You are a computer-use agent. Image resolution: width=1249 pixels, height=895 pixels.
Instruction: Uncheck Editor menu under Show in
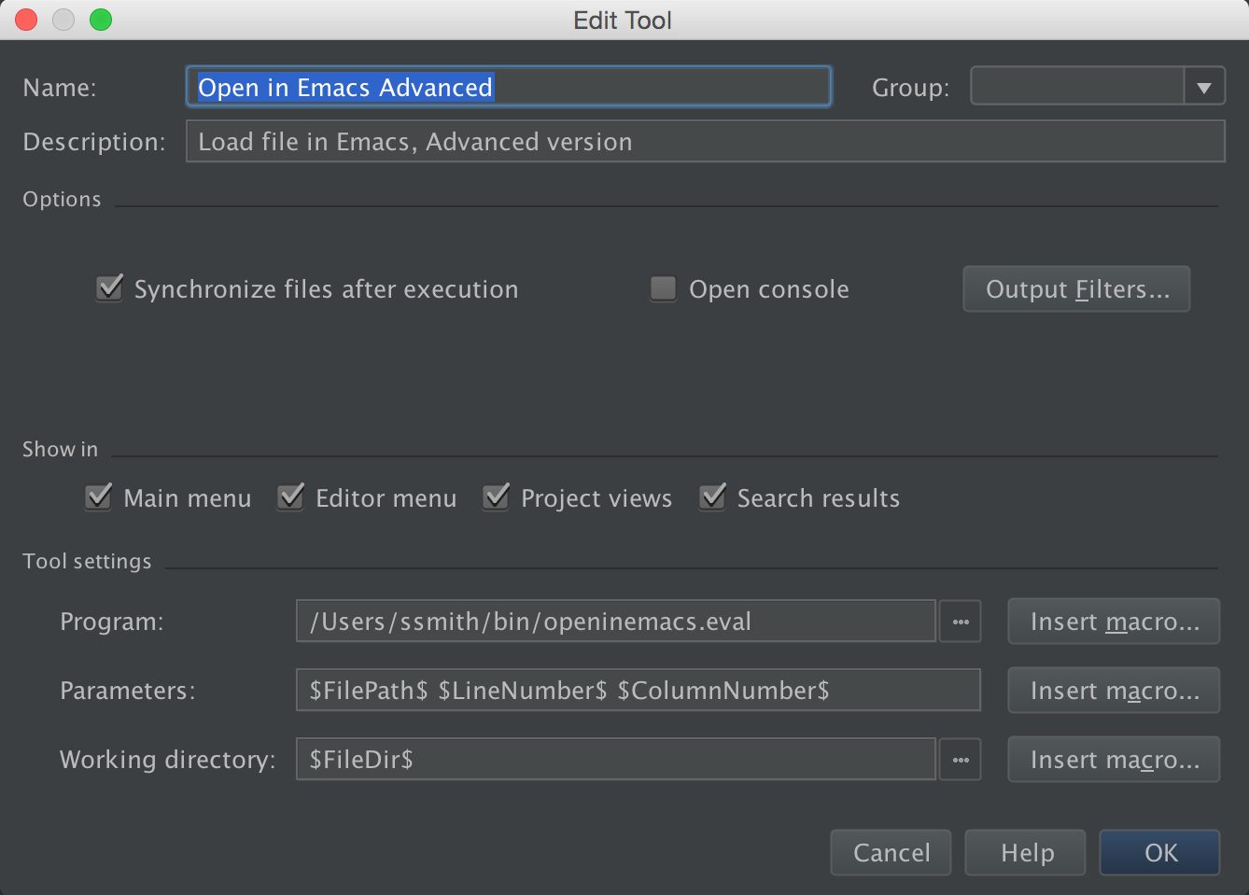click(x=290, y=497)
